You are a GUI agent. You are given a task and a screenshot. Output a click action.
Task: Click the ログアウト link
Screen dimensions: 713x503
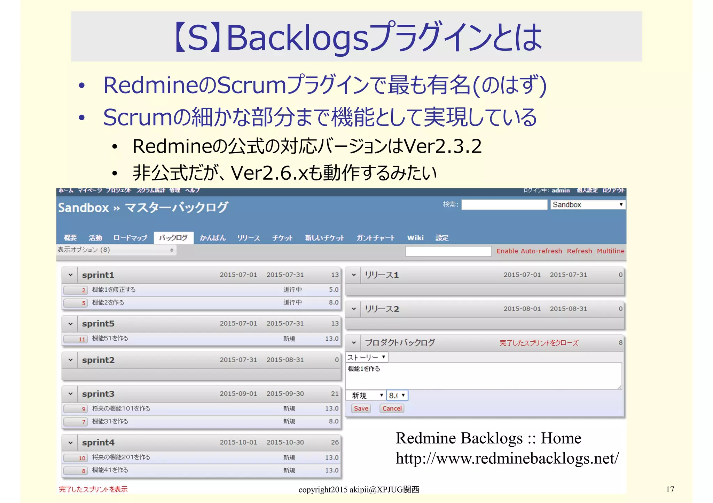coord(613,190)
